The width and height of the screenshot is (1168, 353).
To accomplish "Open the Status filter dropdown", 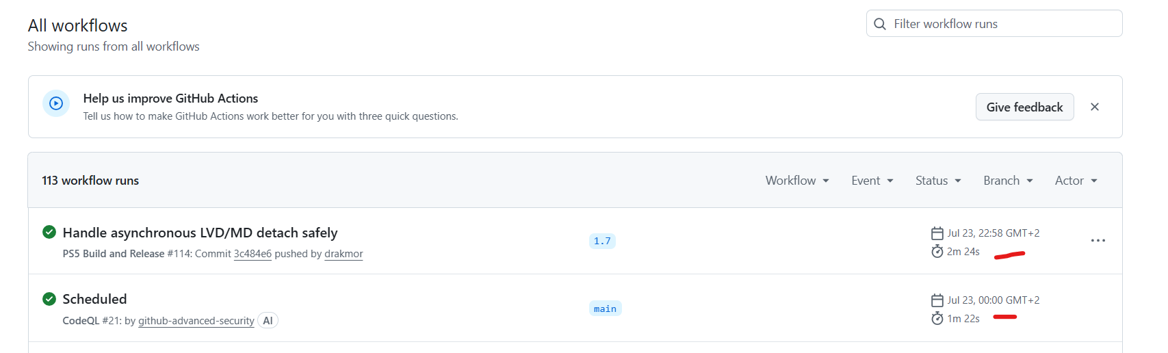I will click(x=939, y=181).
